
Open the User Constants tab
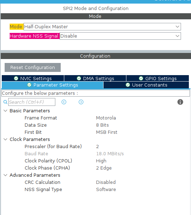coord(146,85)
